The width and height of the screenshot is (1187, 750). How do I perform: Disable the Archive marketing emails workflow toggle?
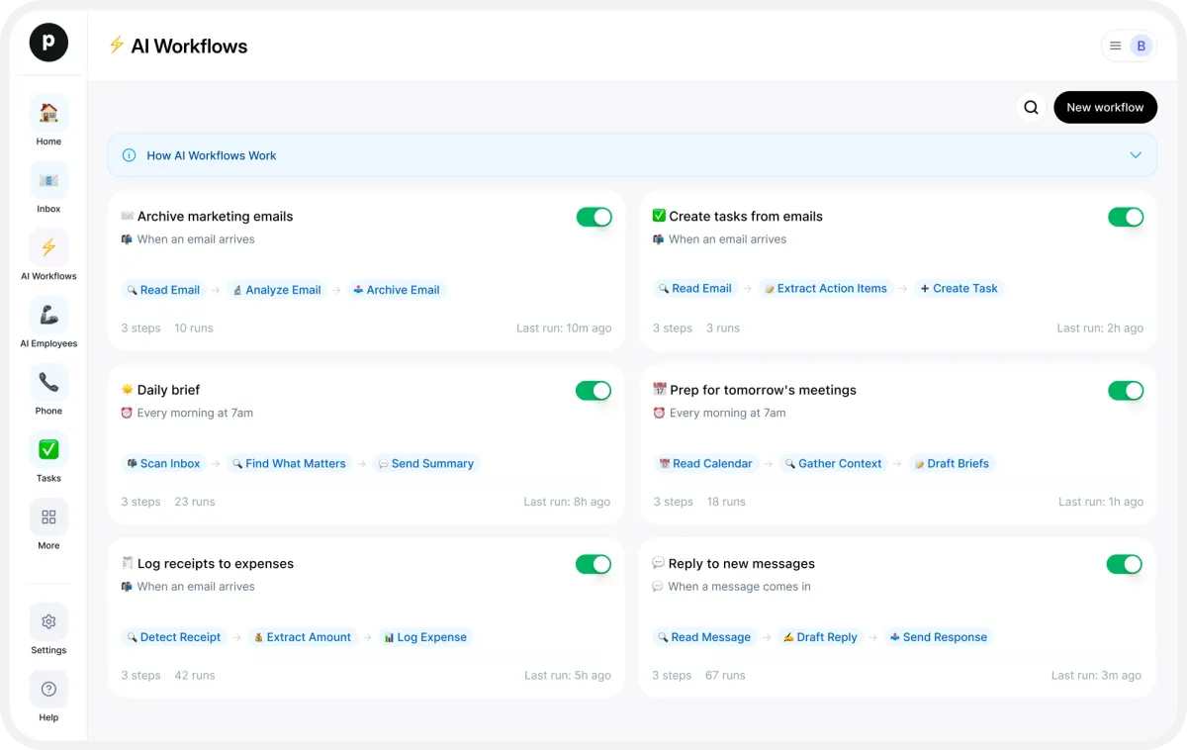tap(594, 217)
